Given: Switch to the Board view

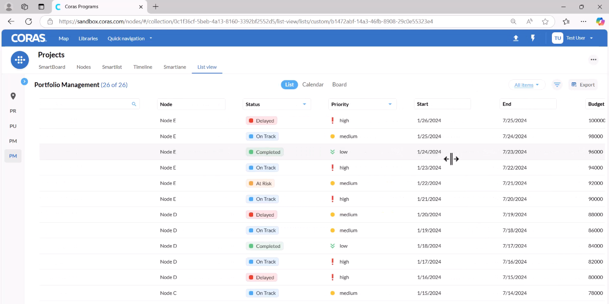Looking at the screenshot, I should click(339, 85).
